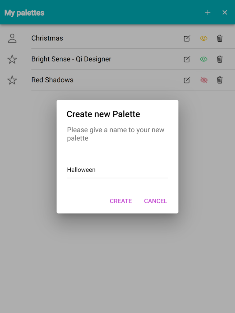The height and width of the screenshot is (313, 235).
Task: Delete the Red Shadows palette
Action: click(220, 80)
